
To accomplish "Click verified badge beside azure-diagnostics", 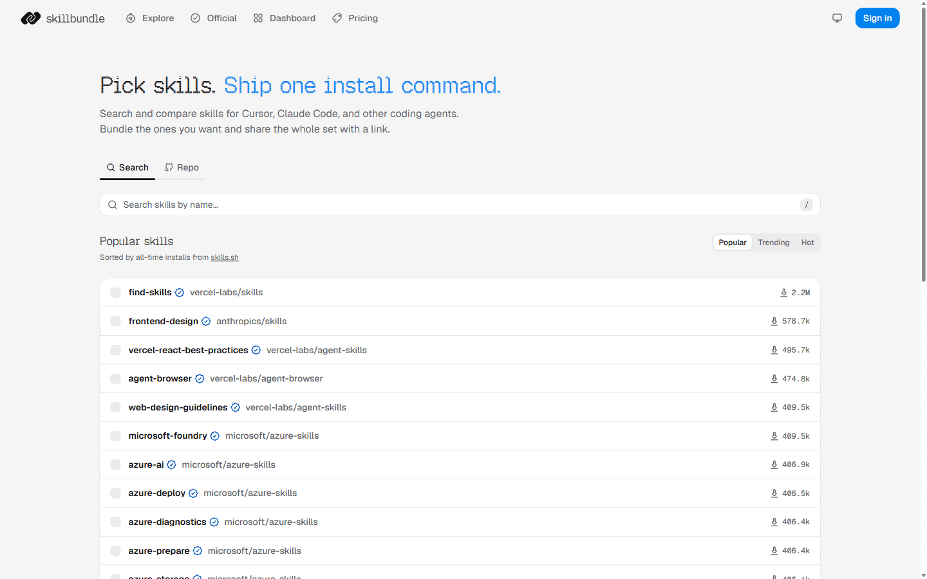I will point(214,522).
